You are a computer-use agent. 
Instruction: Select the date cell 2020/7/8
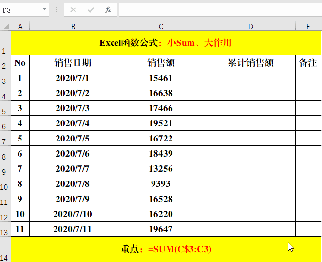(x=73, y=183)
